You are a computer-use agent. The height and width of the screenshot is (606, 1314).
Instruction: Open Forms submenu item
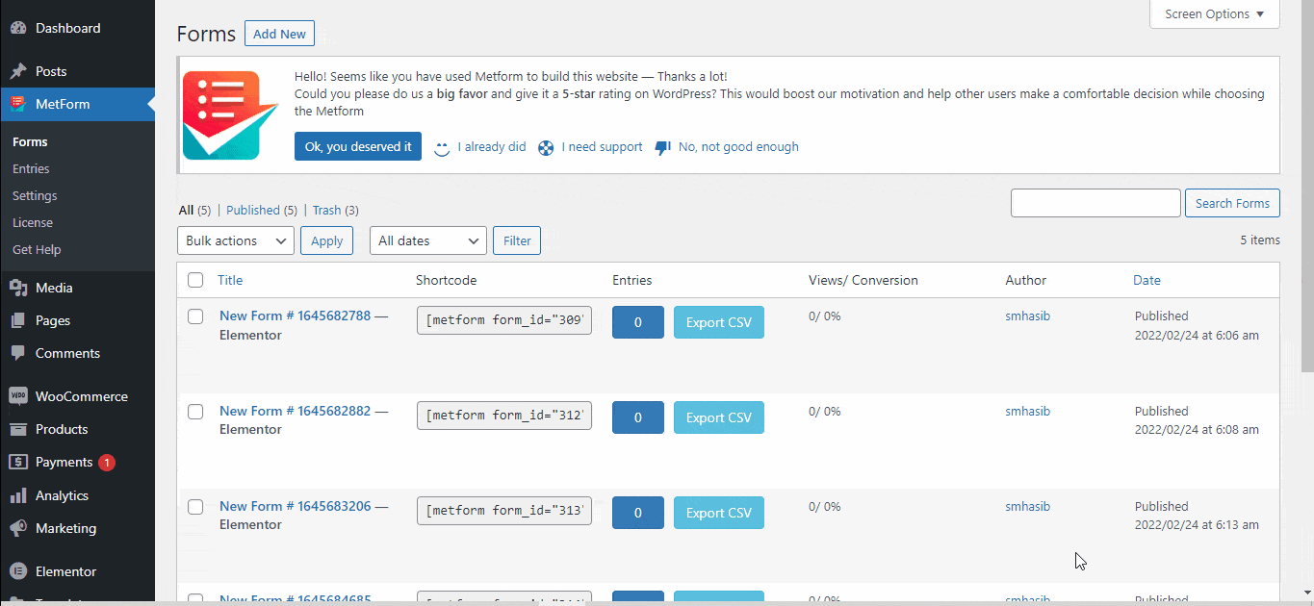30,141
